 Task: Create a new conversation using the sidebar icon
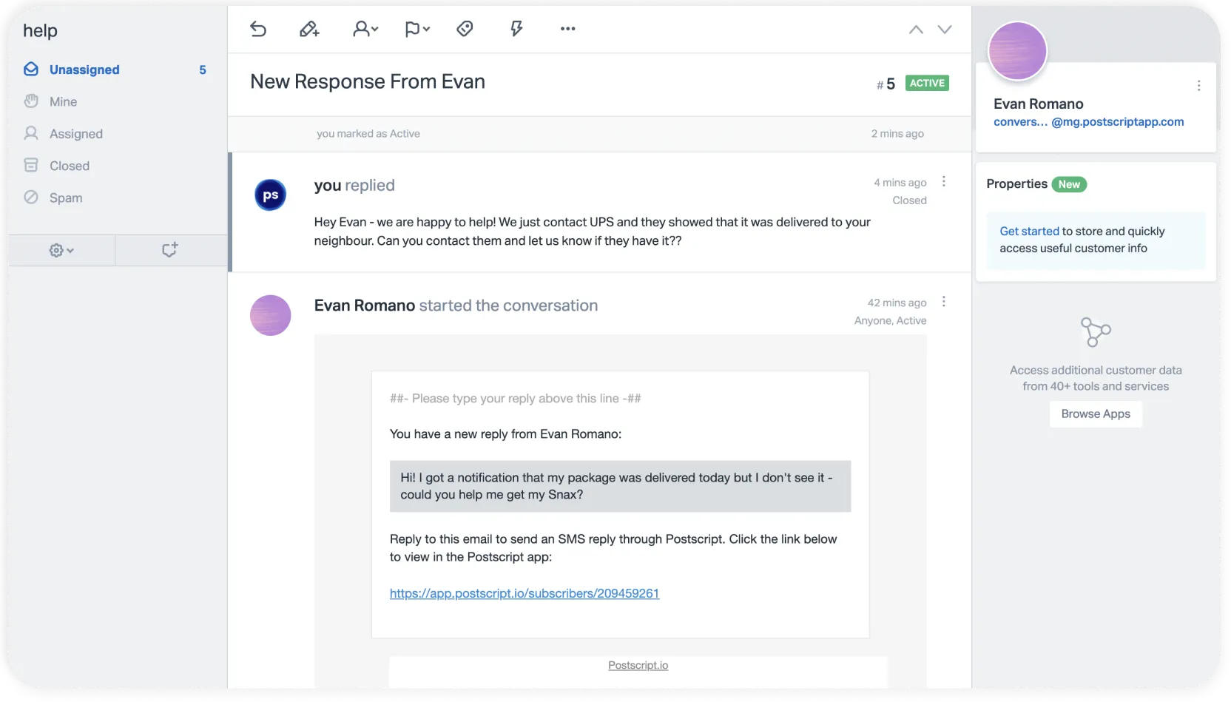pyautogui.click(x=170, y=250)
